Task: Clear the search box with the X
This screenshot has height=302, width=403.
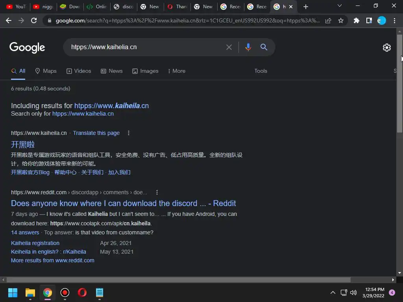Action: (229, 47)
